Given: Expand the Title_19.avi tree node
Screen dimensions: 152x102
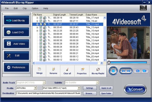Looking at the screenshot, I should [x=37, y=21].
